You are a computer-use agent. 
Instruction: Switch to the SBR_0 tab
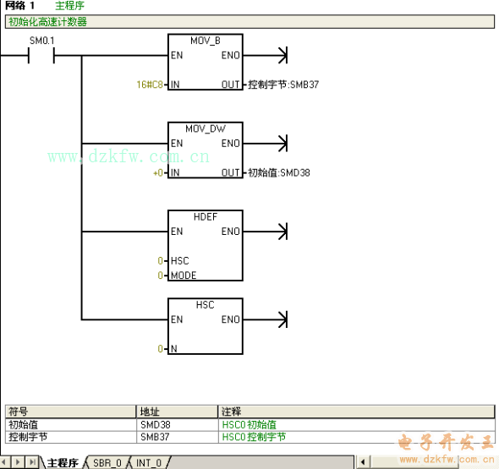(107, 462)
